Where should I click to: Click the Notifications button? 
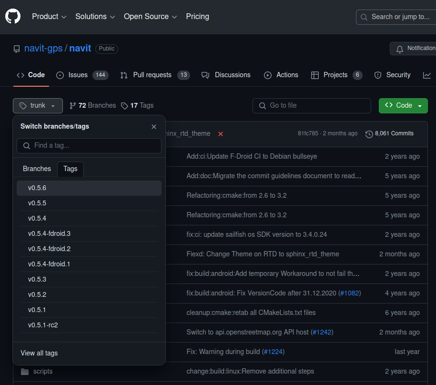413,49
